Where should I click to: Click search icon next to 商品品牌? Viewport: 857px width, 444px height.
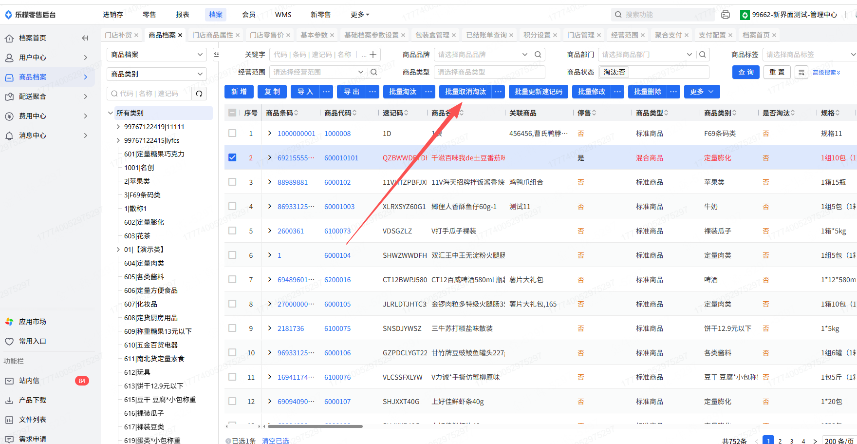click(538, 55)
